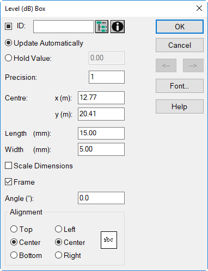Toggle the square checkbox left of ID
The height and width of the screenshot is (271, 208).
[x=8, y=27]
